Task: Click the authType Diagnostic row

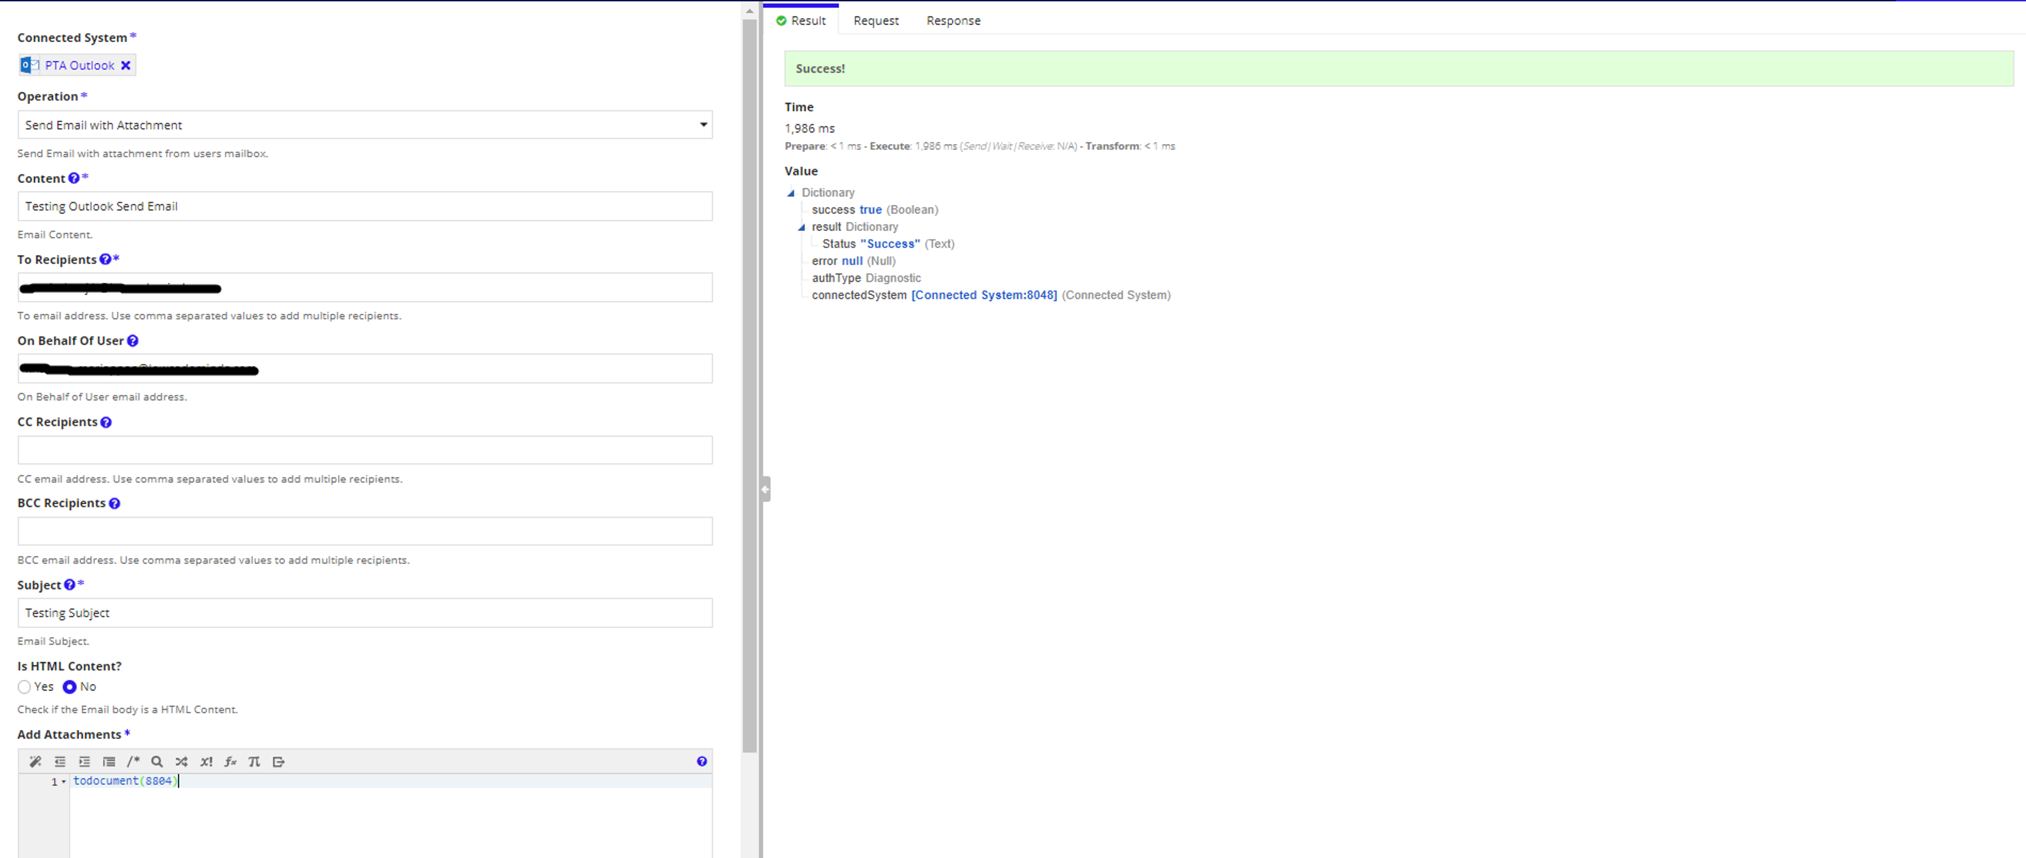Action: click(x=866, y=278)
